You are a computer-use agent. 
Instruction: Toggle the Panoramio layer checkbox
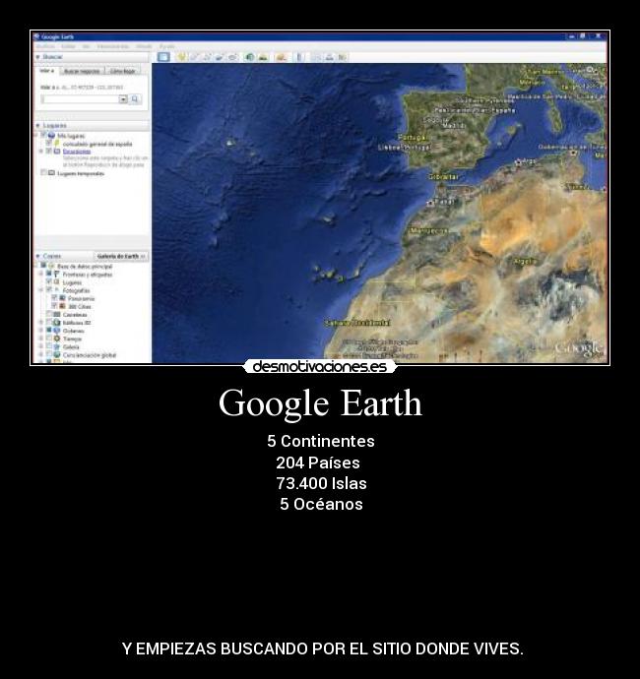[54, 298]
